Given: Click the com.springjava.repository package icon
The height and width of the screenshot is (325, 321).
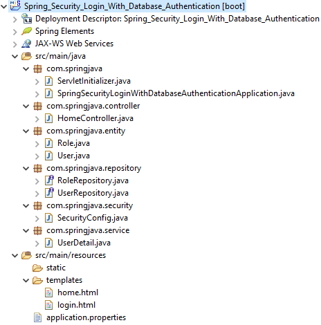Looking at the screenshot, I should (x=37, y=168).
